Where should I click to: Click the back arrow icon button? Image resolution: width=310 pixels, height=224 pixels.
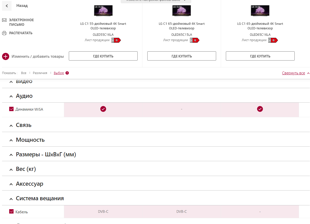7,6
